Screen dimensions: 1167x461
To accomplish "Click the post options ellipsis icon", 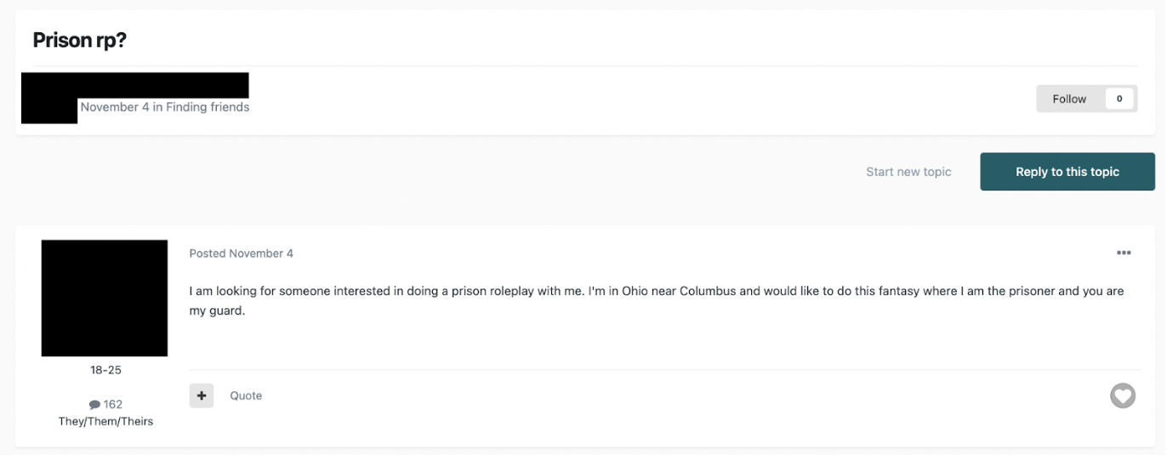I will 1123,253.
